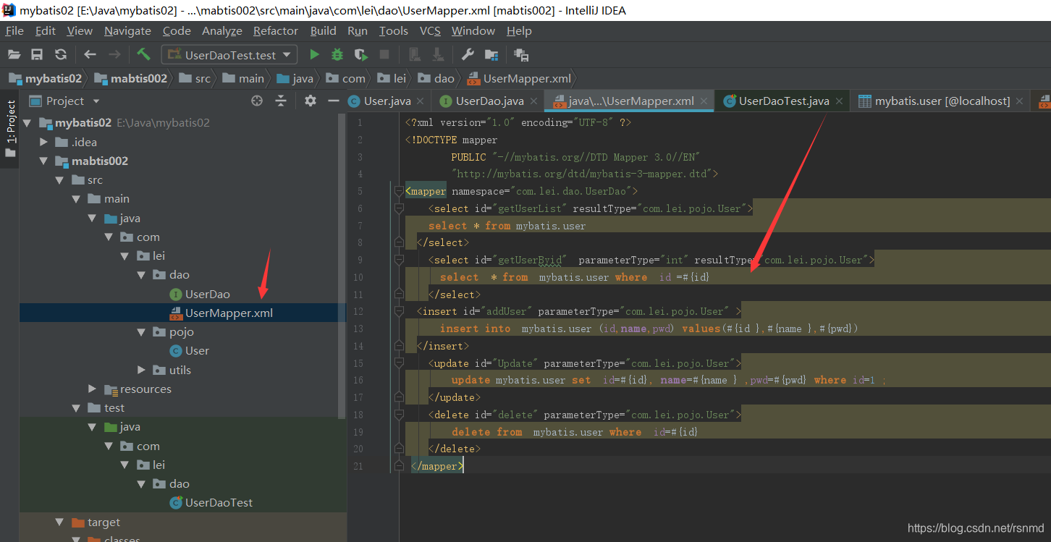The height and width of the screenshot is (542, 1051).
Task: Expand the pojo package arrow
Action: tap(142, 332)
